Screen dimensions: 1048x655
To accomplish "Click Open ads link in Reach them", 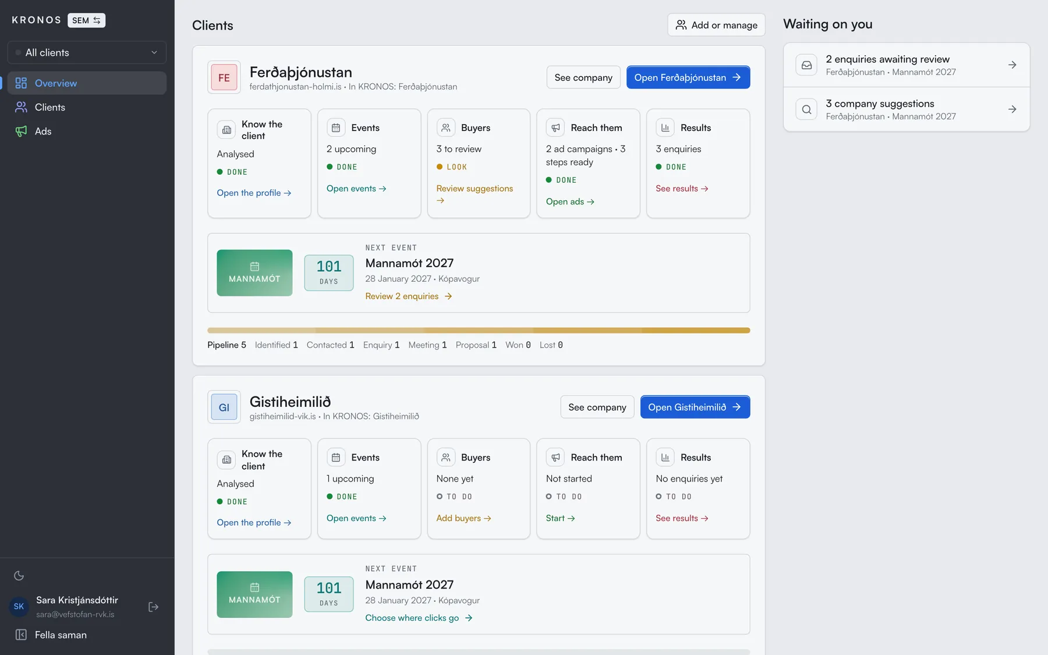I will 570,201.
